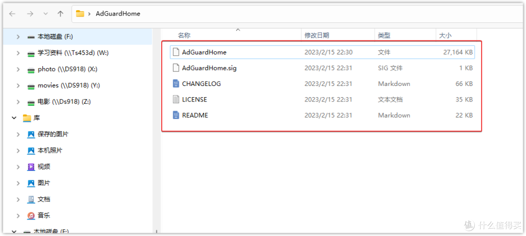Image resolution: width=526 pixels, height=236 pixels.
Task: Open 图片 library
Action: [44, 183]
